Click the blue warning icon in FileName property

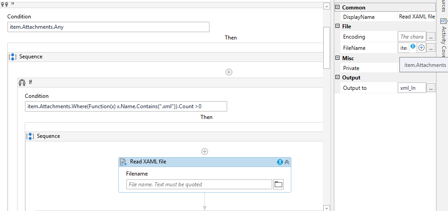click(413, 47)
